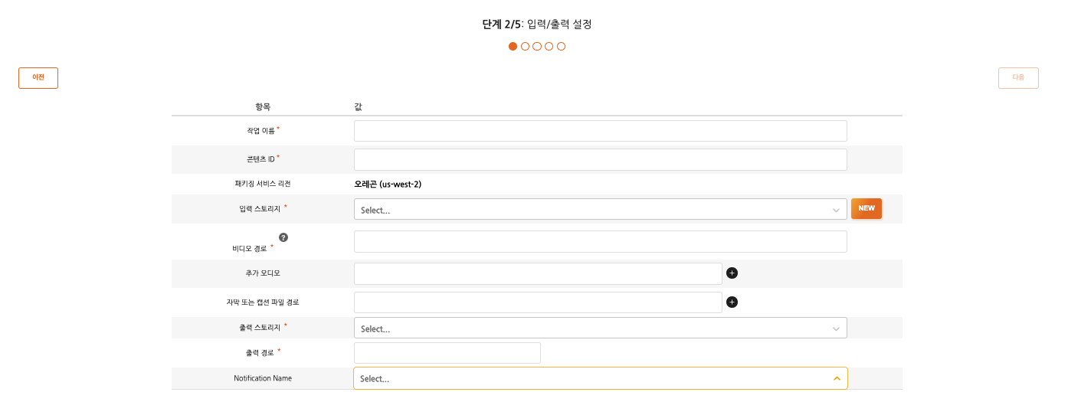Select the fifth step indicator circle
Image resolution: width=1068 pixels, height=415 pixels.
tap(562, 47)
